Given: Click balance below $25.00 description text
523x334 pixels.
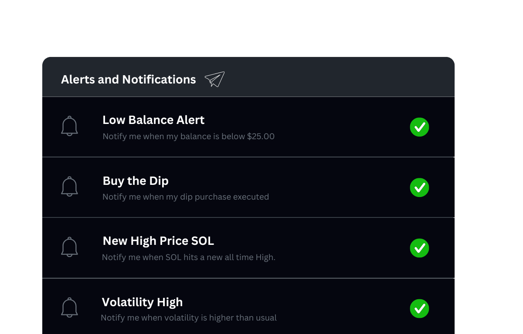Looking at the screenshot, I should click(x=188, y=136).
